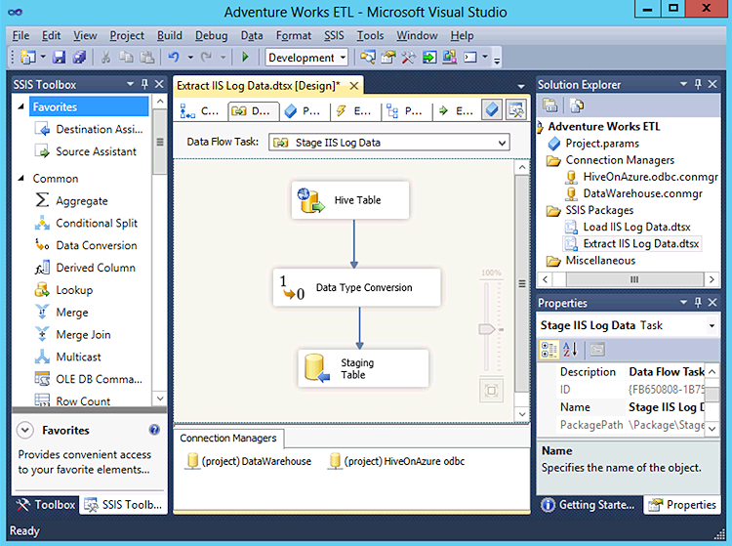Select the Conditional Split transformation
The image size is (732, 546).
tap(86, 224)
